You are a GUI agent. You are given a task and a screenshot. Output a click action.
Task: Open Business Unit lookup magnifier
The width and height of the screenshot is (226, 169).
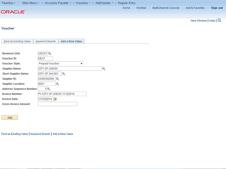tap(49, 54)
